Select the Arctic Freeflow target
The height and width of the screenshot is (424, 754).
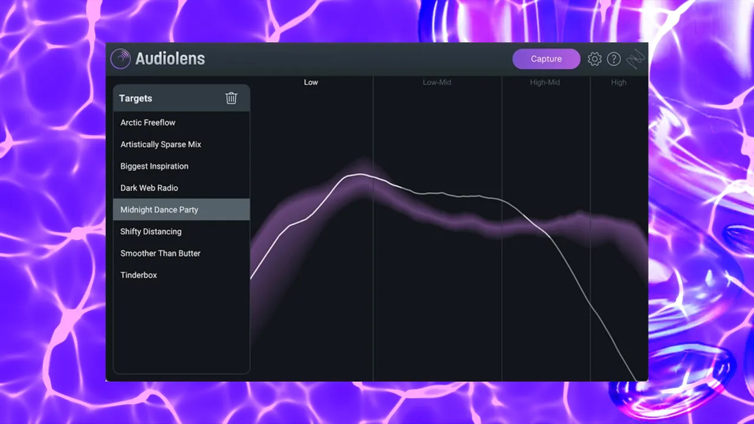[x=181, y=122]
